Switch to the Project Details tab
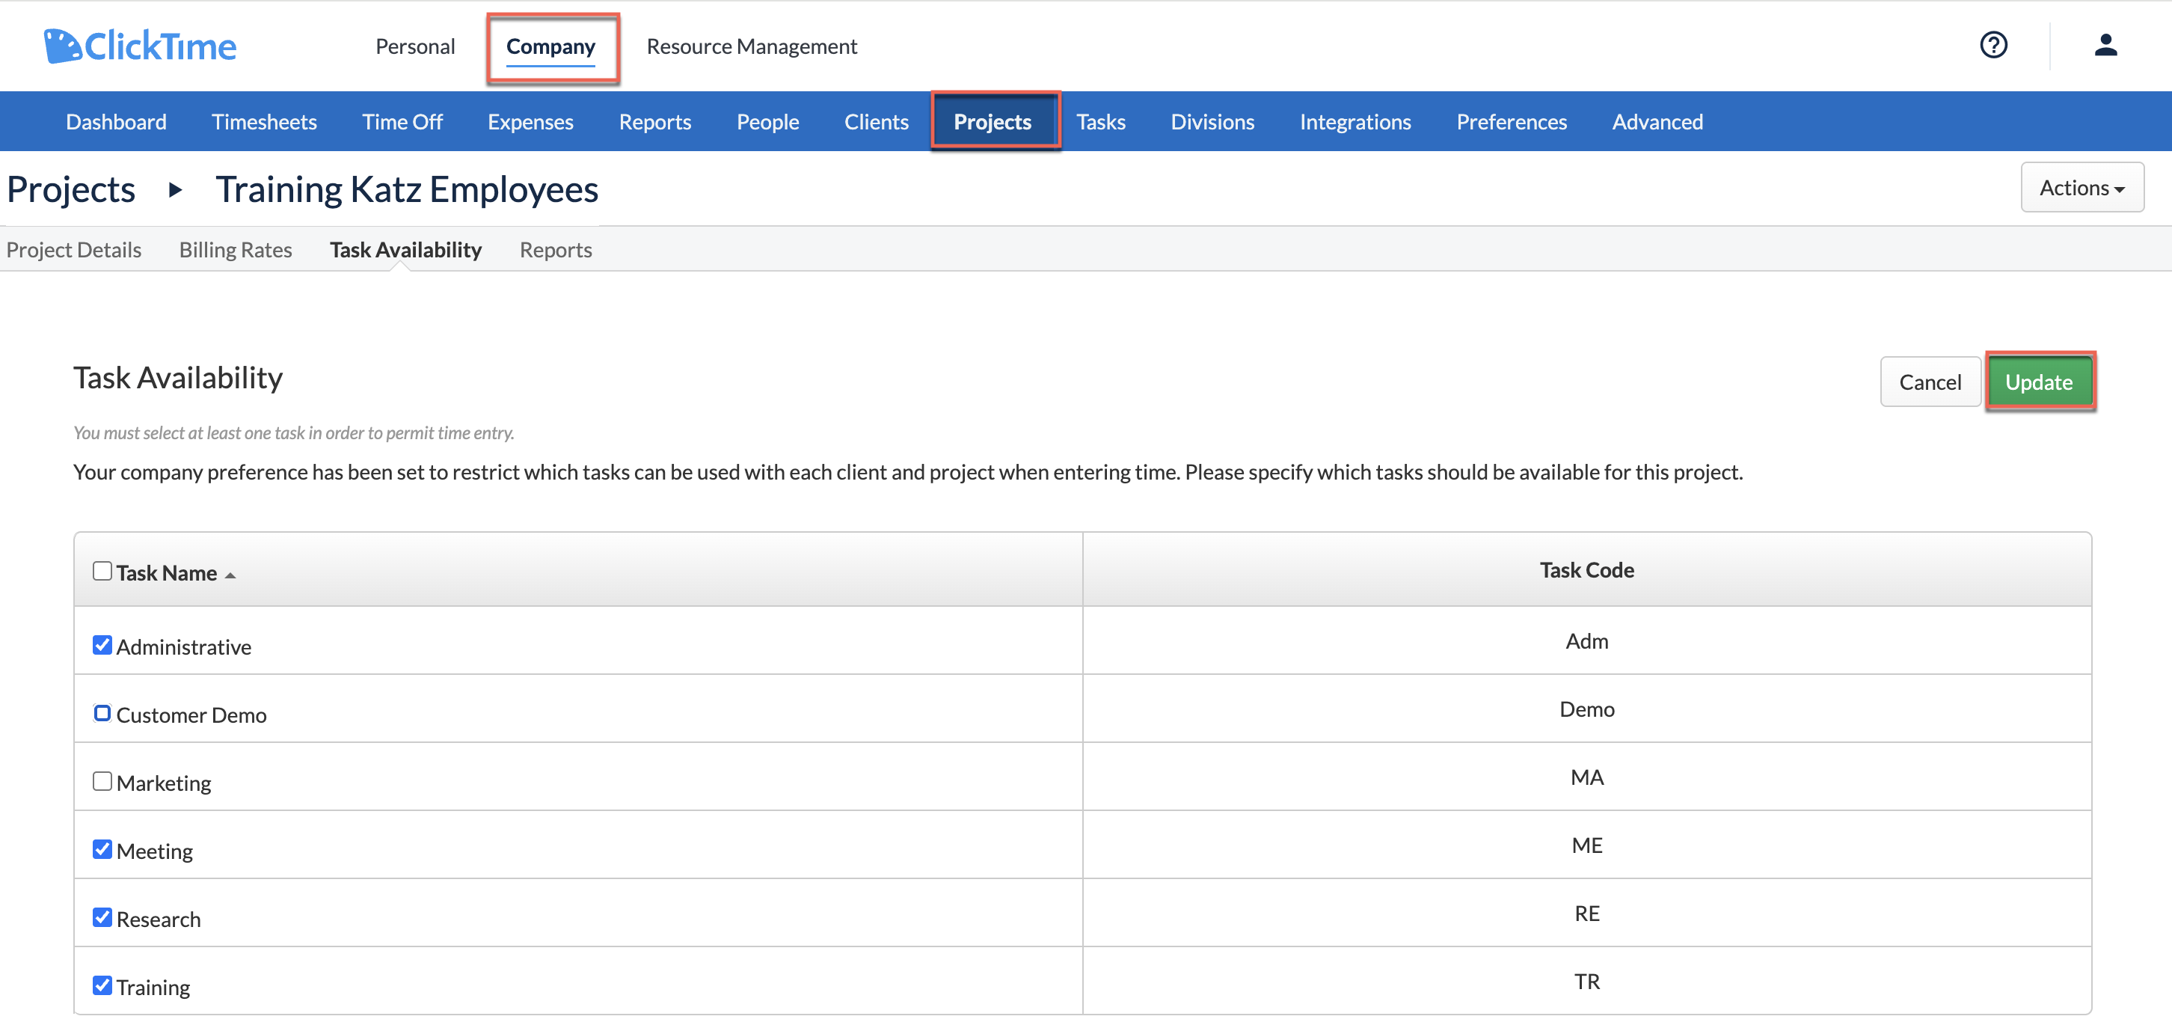The height and width of the screenshot is (1034, 2172). (74, 250)
